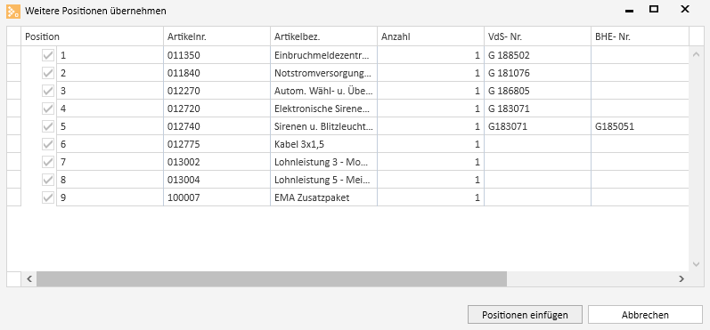This screenshot has height=330, width=710.
Task: Select the row selector of position 3
Action: 13,91
